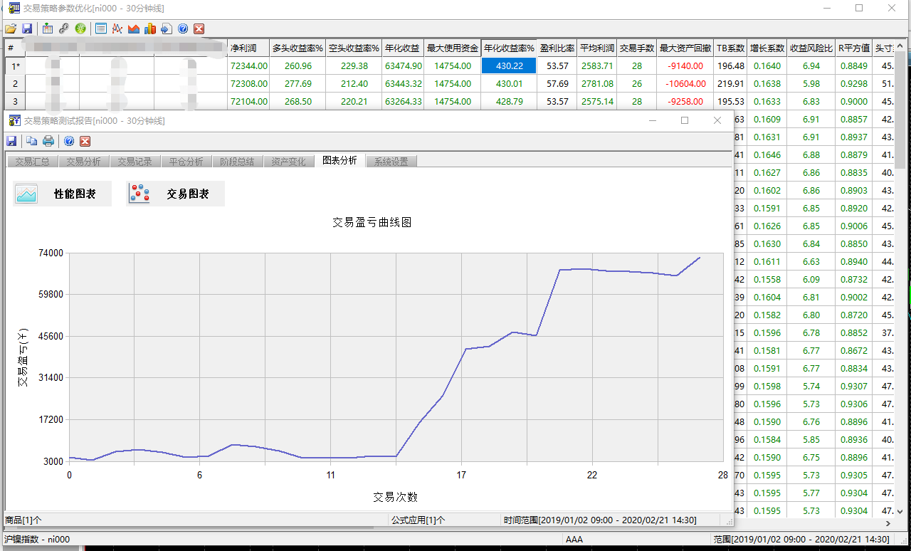Viewport: 911px width, 551px height.
Task: Click the gears settings icon in optimizer toolbar
Action: (x=64, y=28)
